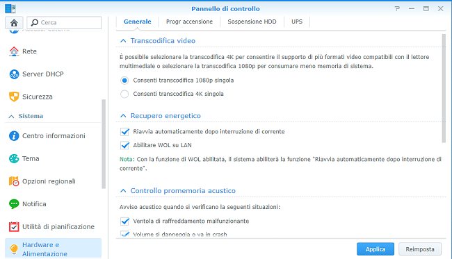Open Opzioni regionali map icon
The height and width of the screenshot is (259, 452).
pos(14,181)
